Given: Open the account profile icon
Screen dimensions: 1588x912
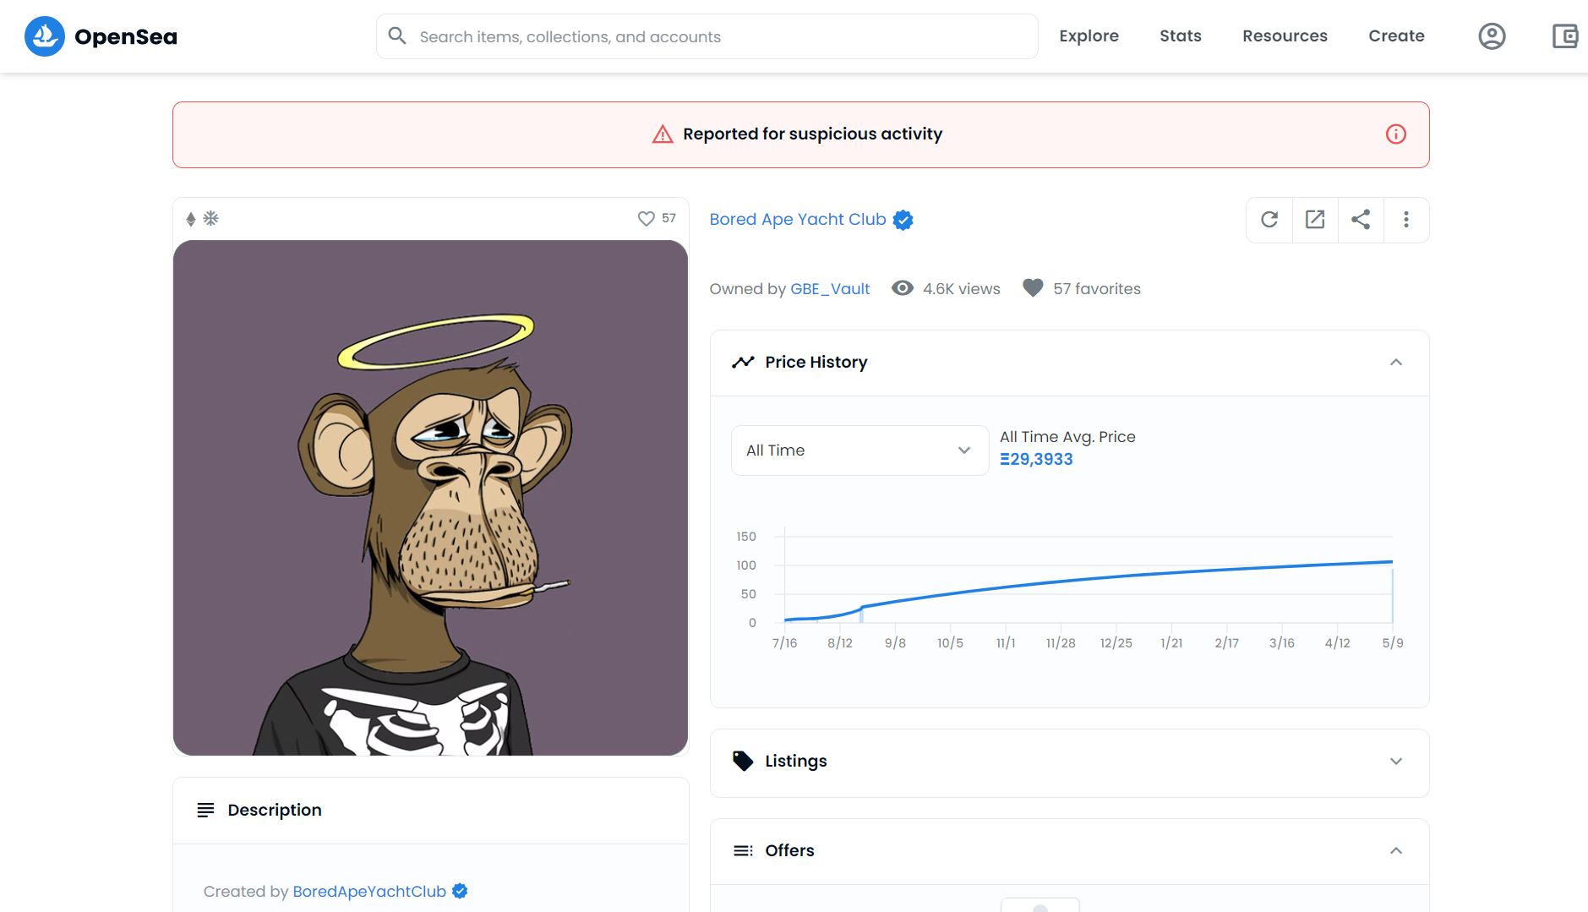Looking at the screenshot, I should click(1492, 36).
